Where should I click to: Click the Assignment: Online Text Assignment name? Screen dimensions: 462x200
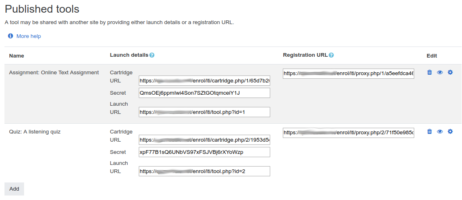coord(54,73)
